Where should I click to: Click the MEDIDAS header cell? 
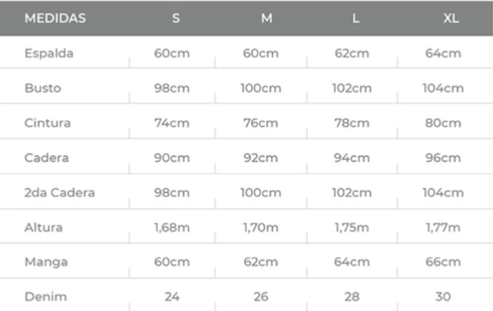click(55, 19)
